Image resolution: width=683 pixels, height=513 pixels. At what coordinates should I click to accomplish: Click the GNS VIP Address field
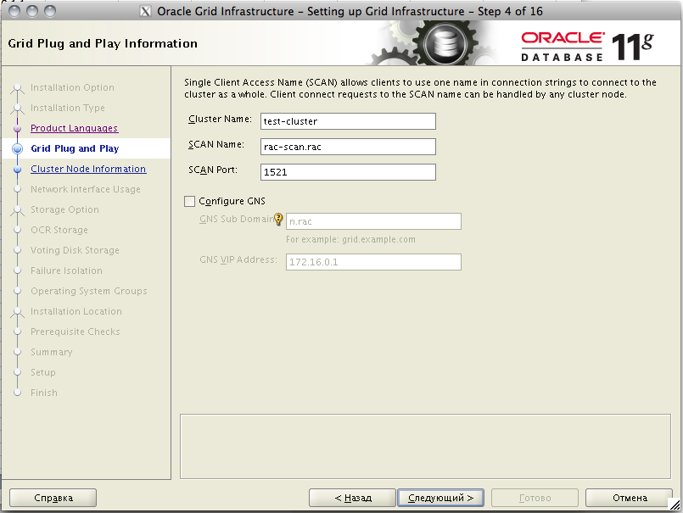(x=373, y=262)
